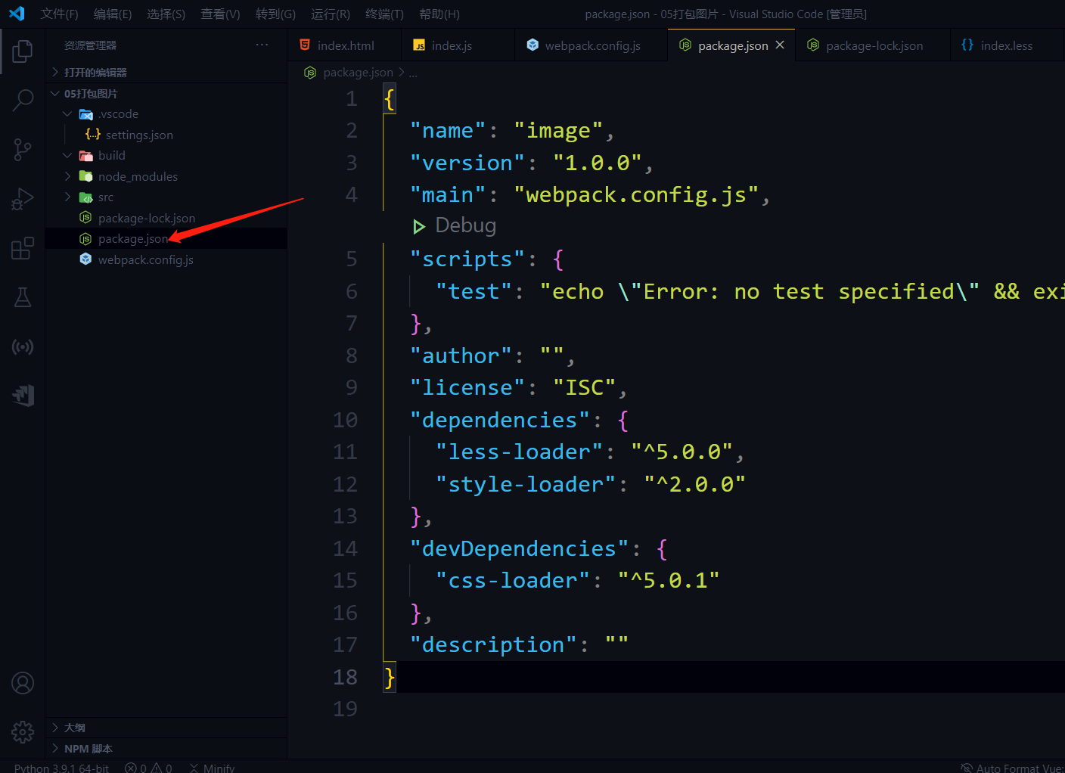Click "webpack.config.js" value on line 4
The height and width of the screenshot is (773, 1065).
636,194
